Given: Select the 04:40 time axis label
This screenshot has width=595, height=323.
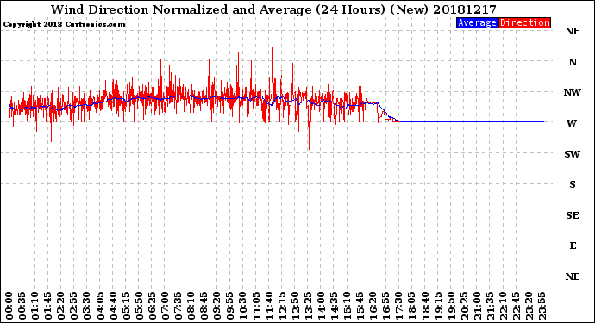Looking at the screenshot, I should click(x=113, y=306).
